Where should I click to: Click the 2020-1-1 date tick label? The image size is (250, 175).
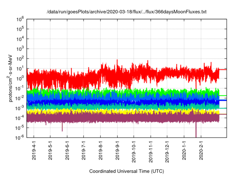[184, 150]
